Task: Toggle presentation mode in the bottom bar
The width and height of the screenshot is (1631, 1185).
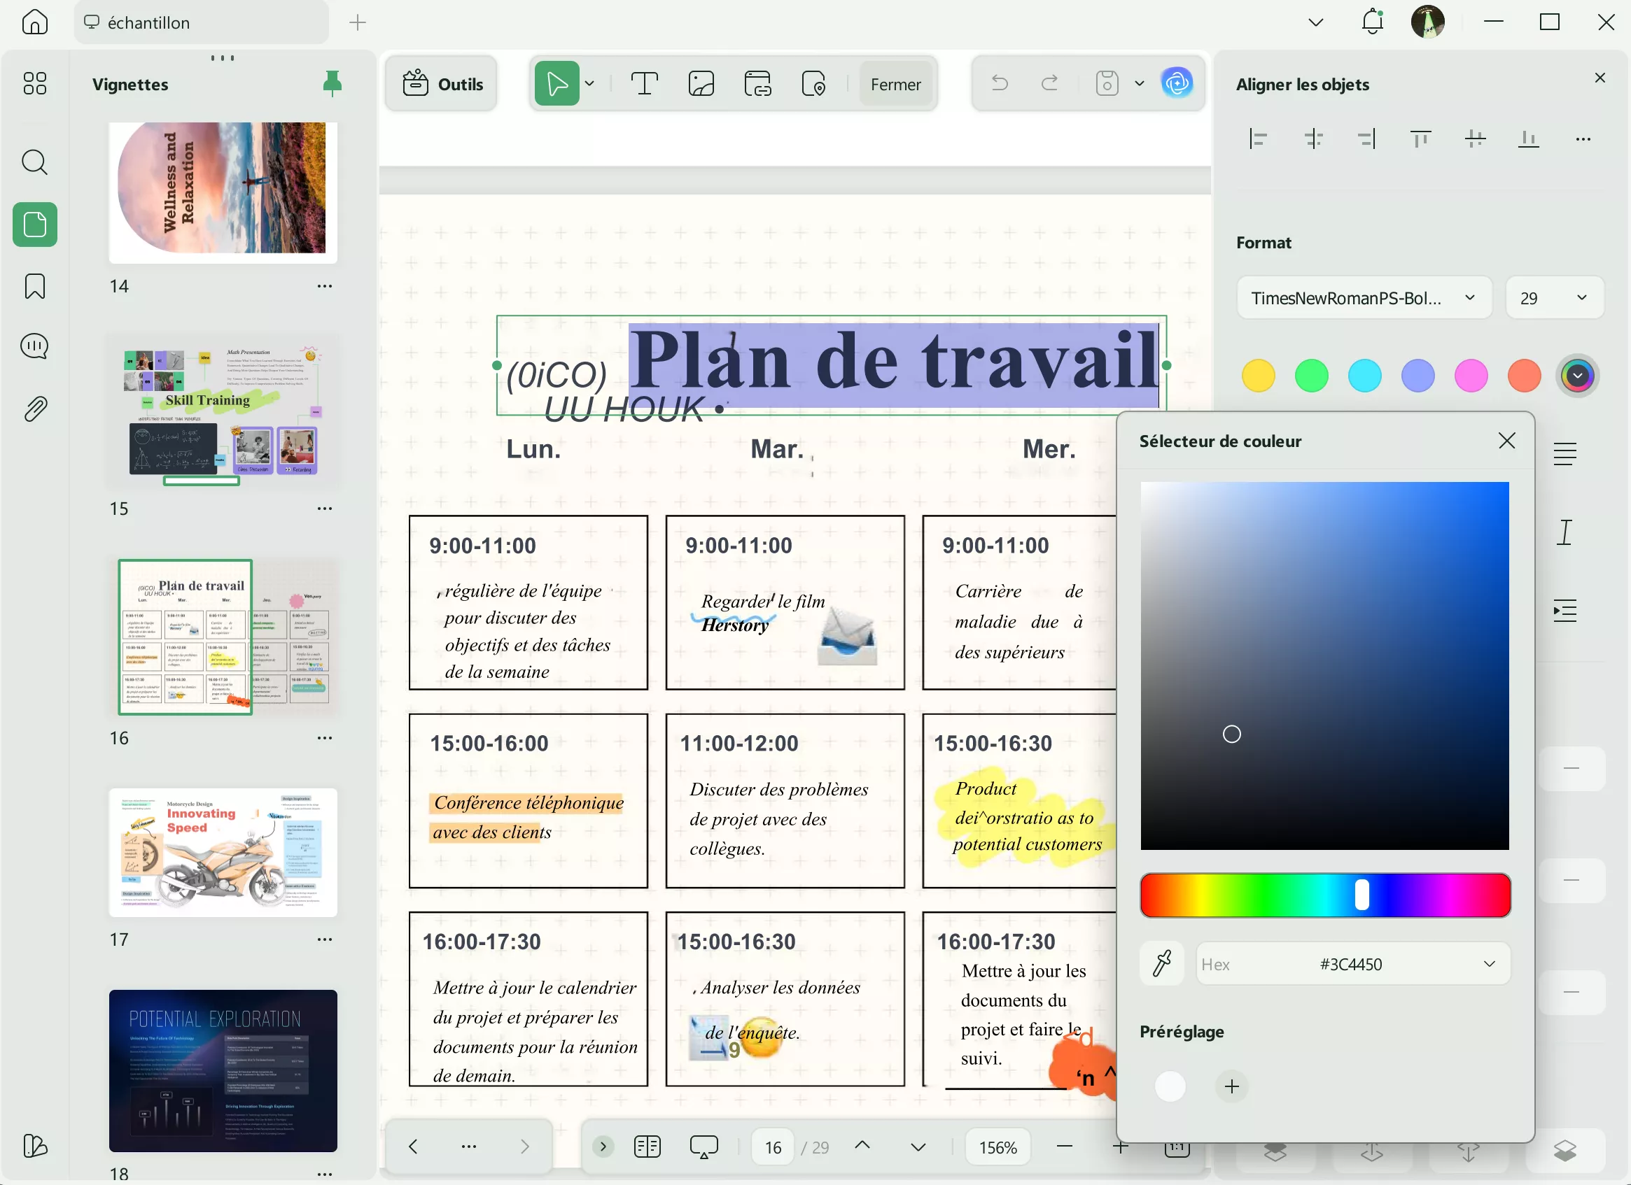Action: click(x=703, y=1147)
